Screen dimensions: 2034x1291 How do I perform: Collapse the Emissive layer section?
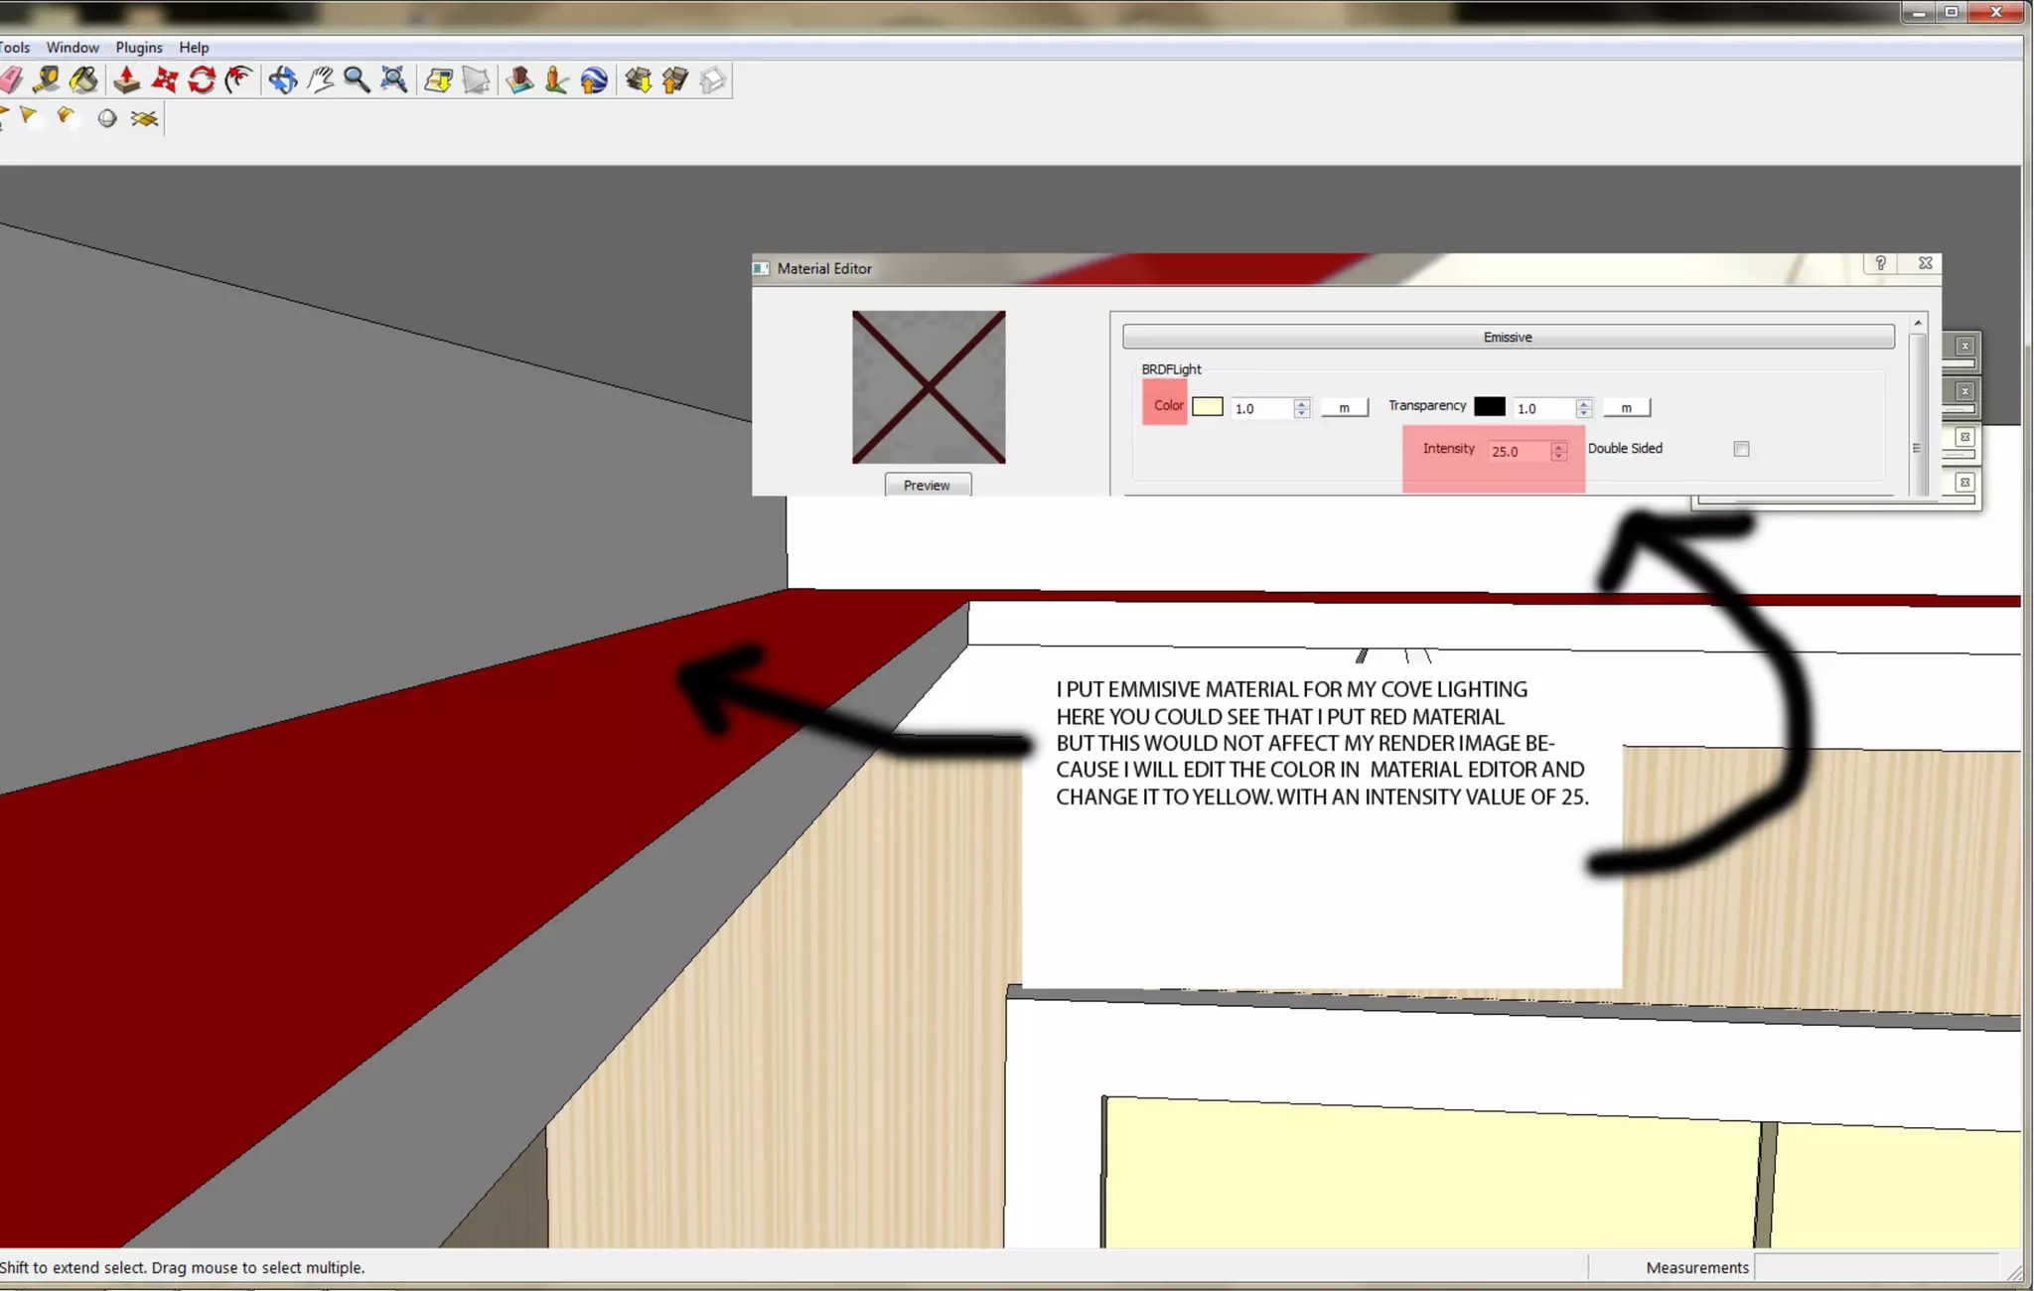1508,338
